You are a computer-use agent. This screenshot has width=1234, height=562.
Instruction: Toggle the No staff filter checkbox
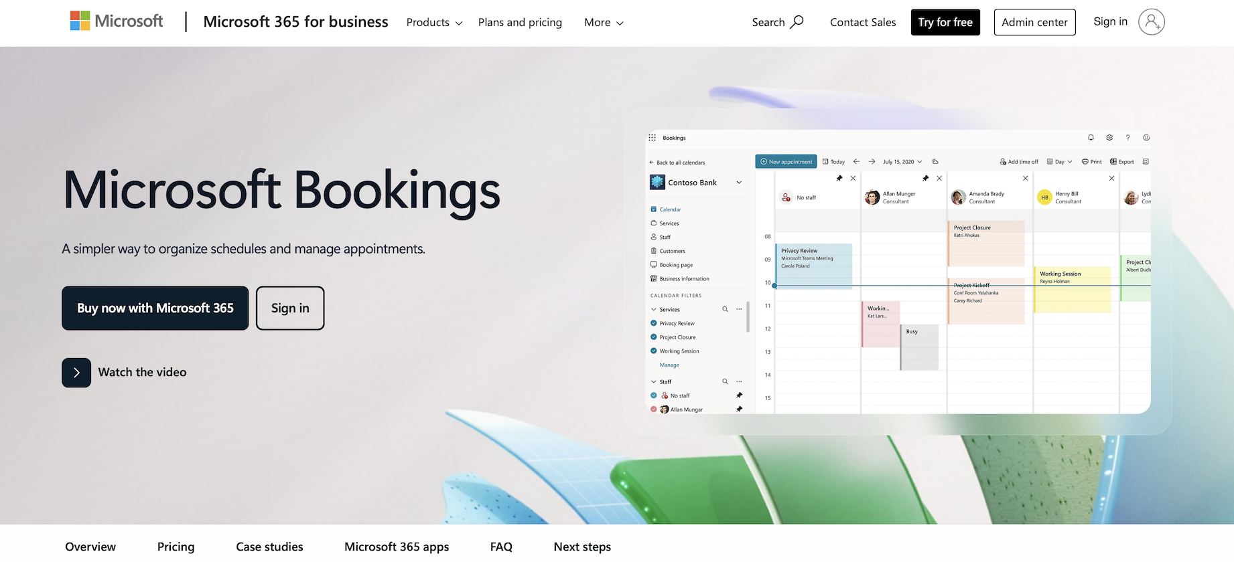point(654,395)
